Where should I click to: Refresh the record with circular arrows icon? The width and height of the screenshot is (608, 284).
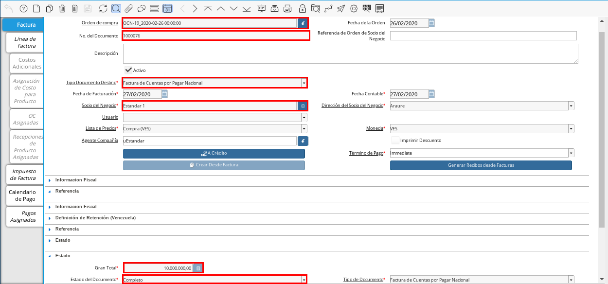tap(103, 8)
